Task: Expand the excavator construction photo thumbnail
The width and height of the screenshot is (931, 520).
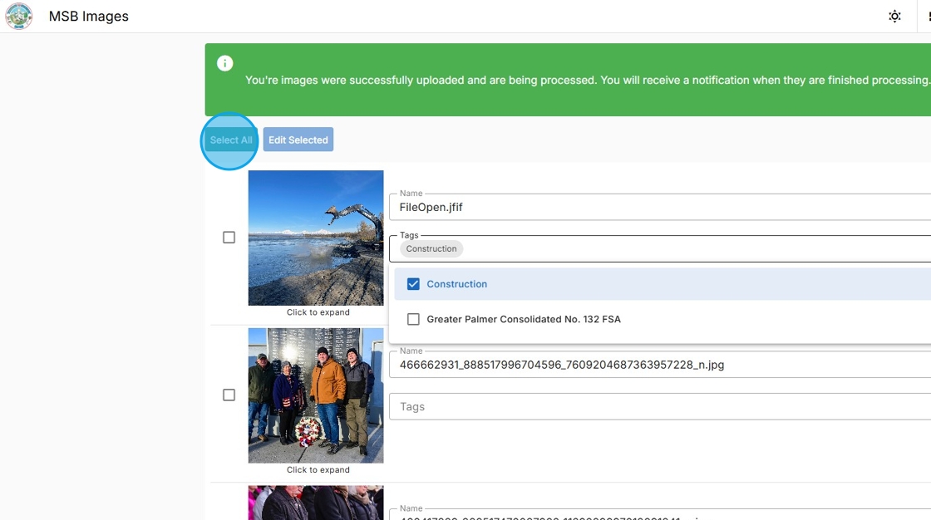Action: pyautogui.click(x=316, y=238)
